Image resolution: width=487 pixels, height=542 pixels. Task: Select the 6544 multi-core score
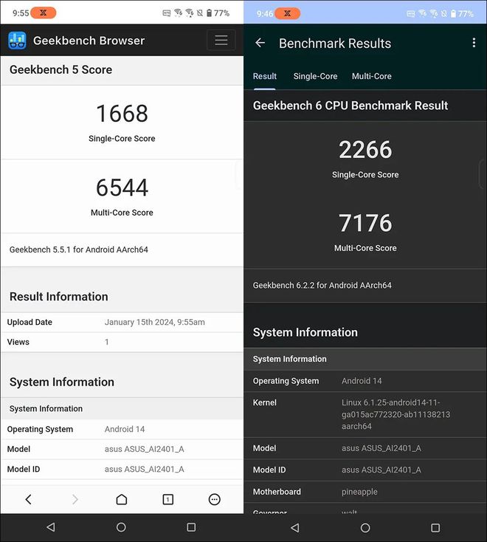tap(122, 188)
